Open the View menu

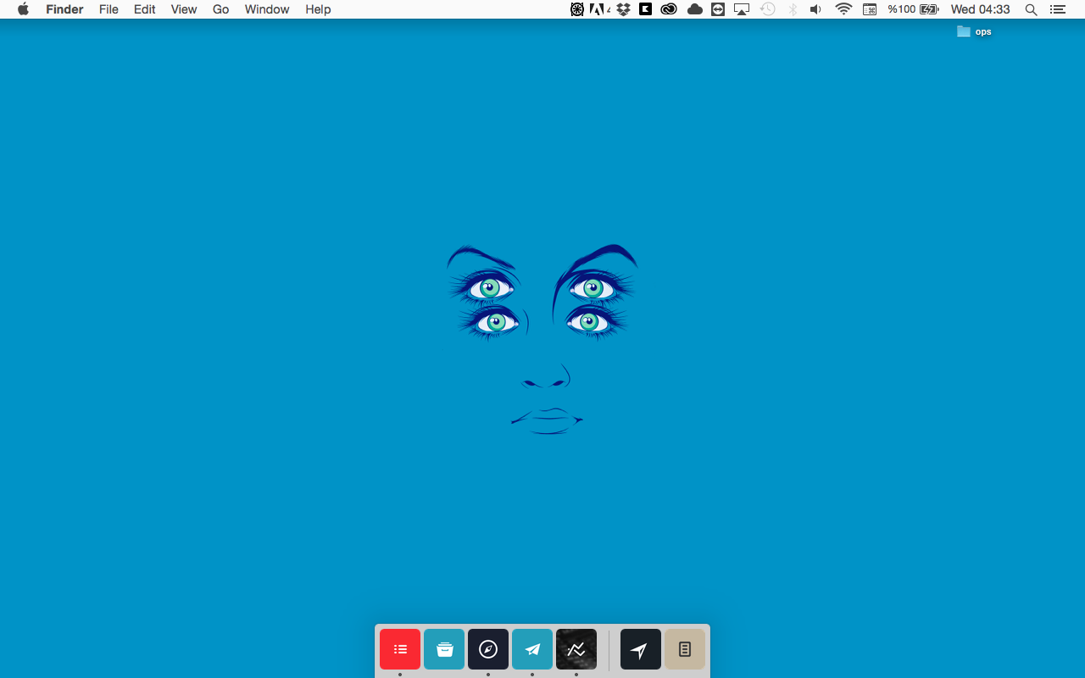click(184, 9)
